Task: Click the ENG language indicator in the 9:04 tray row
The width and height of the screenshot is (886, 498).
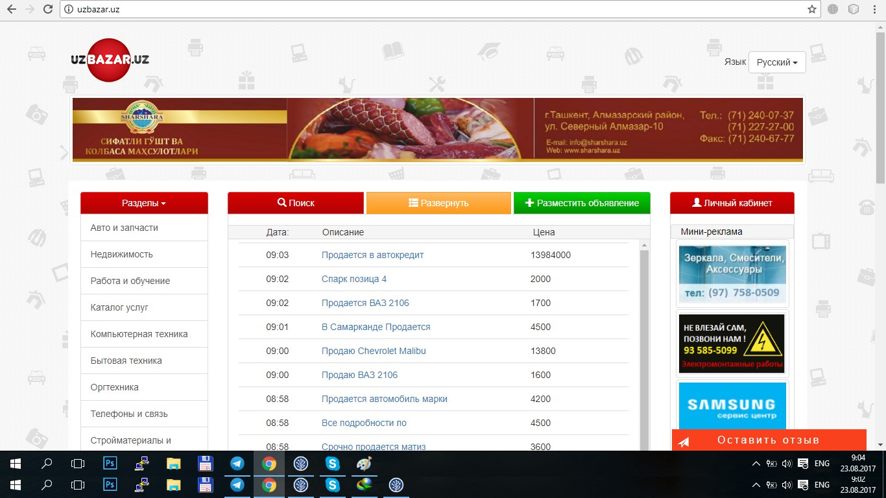Action: coord(822,464)
